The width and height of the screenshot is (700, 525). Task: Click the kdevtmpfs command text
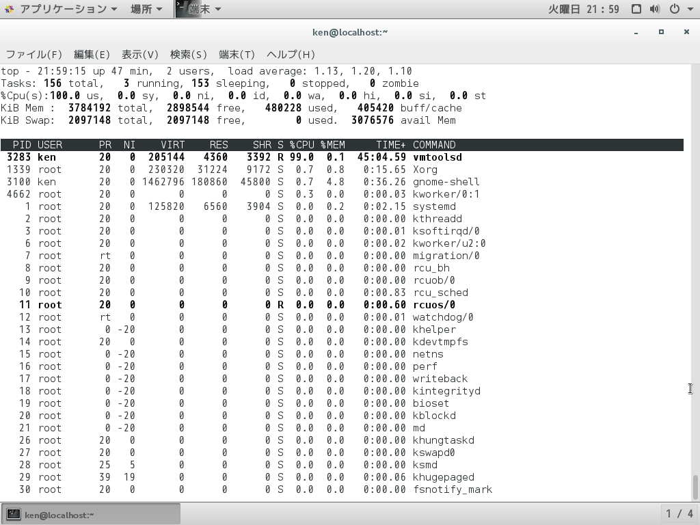tap(440, 342)
